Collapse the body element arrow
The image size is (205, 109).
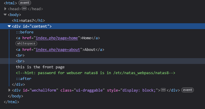5,15
